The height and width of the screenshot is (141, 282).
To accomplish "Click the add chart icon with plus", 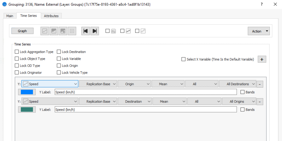I will [63, 31].
